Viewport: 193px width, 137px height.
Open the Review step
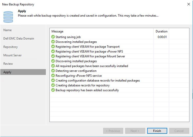(x=8, y=63)
